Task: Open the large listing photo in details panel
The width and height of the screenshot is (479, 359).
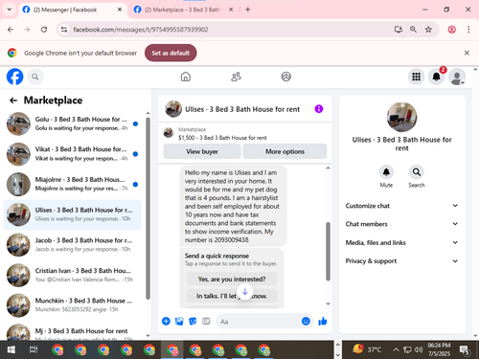Action: pyautogui.click(x=401, y=117)
